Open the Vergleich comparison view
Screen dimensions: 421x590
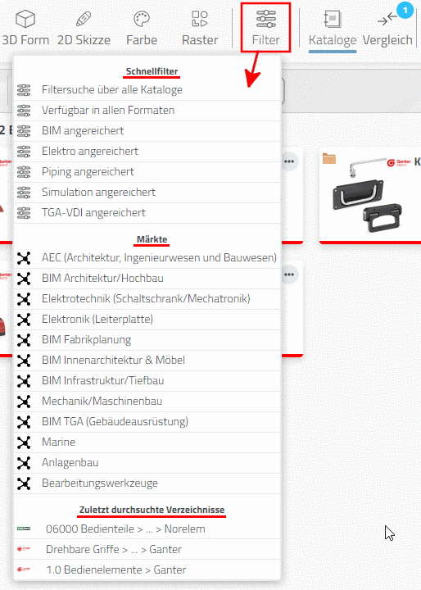pyautogui.click(x=387, y=29)
